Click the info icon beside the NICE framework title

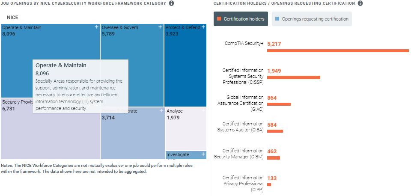pyautogui.click(x=171, y=3)
